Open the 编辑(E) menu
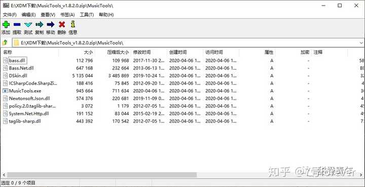Viewport: 365px width, 187px height. pos(28,15)
